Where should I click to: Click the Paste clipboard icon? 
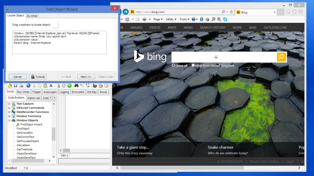point(46,86)
